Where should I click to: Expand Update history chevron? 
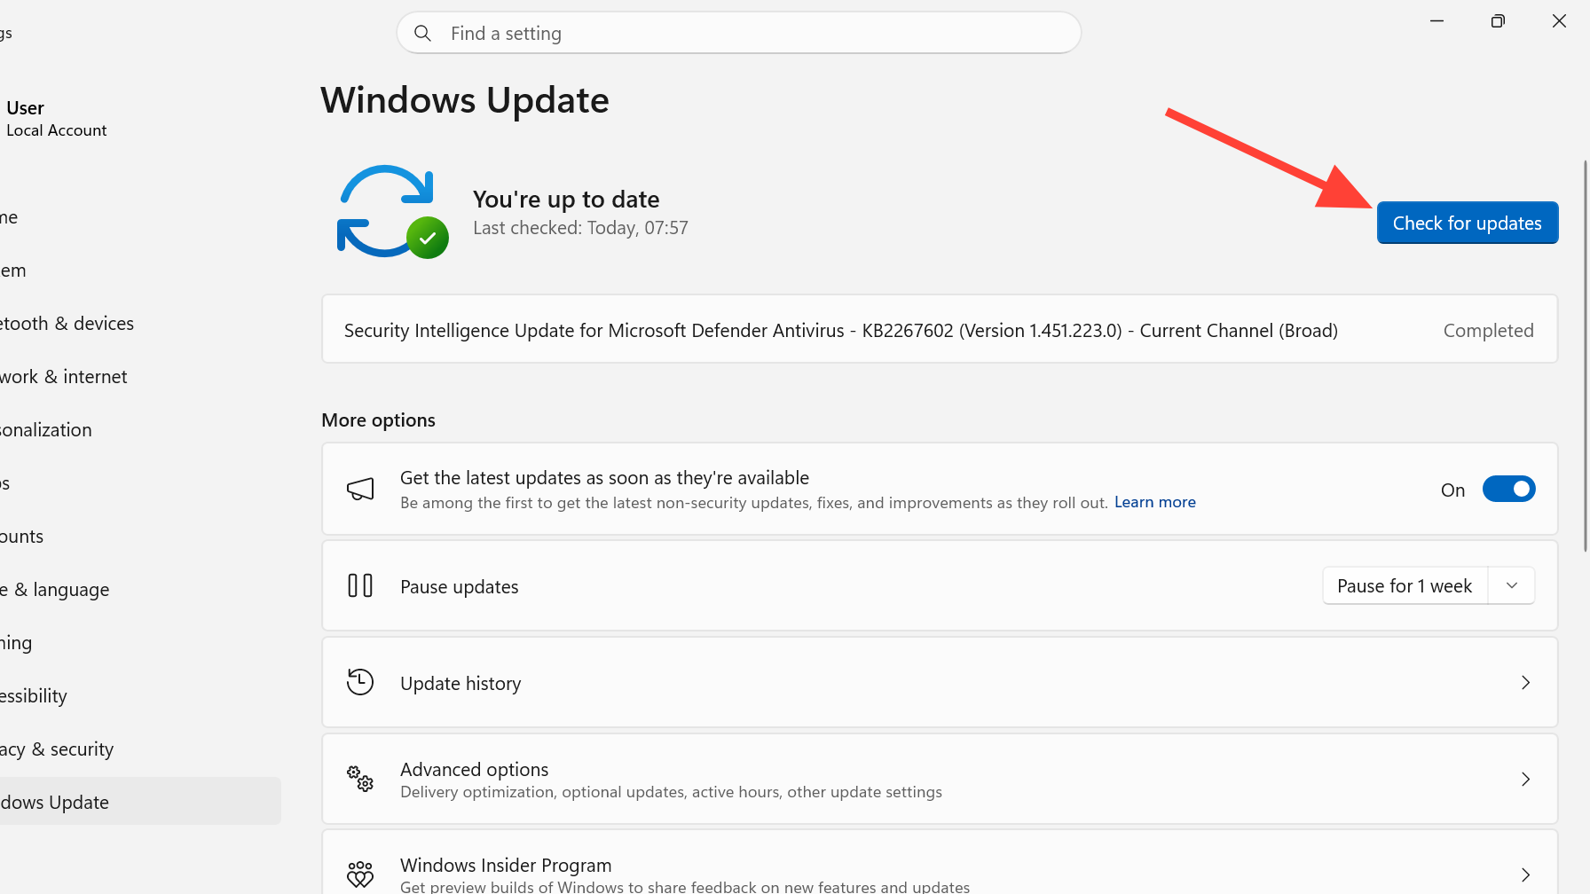coord(1525,682)
